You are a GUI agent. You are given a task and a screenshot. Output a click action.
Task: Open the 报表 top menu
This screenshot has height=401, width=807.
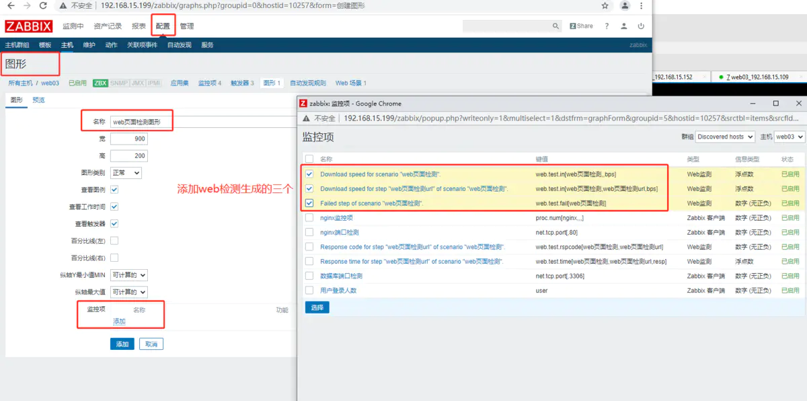point(139,26)
